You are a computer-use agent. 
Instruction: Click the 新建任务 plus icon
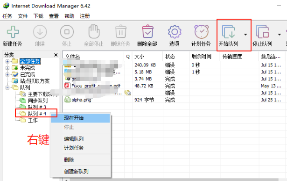13,32
